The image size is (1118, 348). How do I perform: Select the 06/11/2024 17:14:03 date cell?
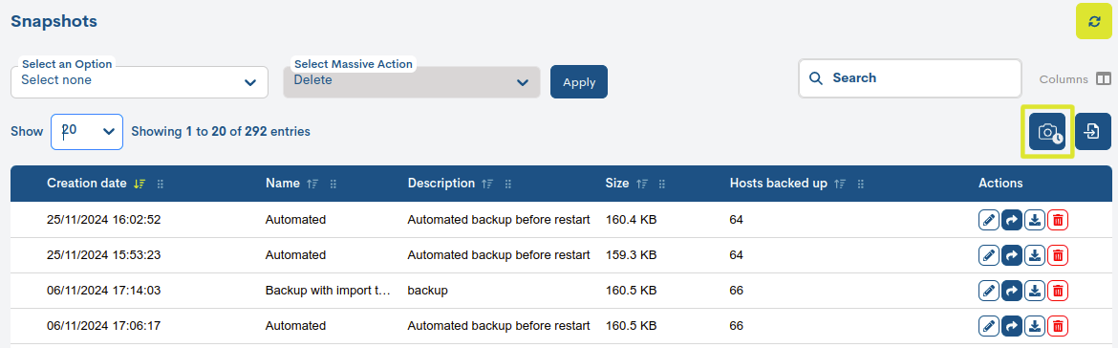(104, 291)
